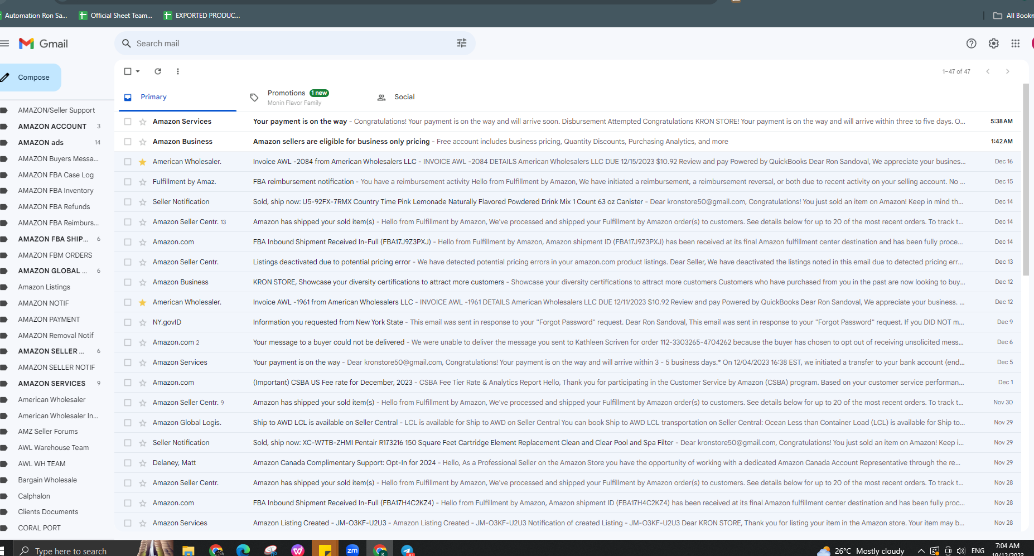Open the All Bookmarks folder
Viewport: 1034px width, 556px height.
(1013, 16)
